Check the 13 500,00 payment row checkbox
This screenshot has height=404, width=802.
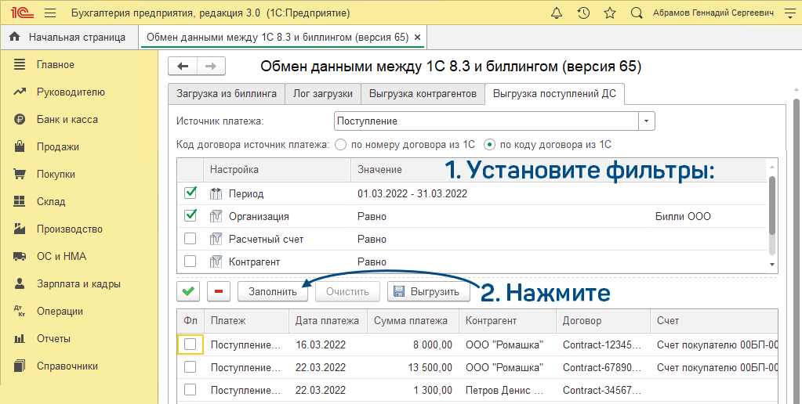pyautogui.click(x=191, y=367)
